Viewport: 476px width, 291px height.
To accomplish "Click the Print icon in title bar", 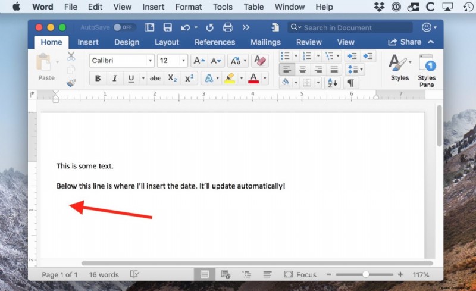I will point(228,27).
